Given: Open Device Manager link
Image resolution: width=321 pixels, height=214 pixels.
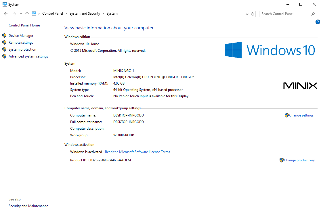Looking at the screenshot, I should [21, 36].
